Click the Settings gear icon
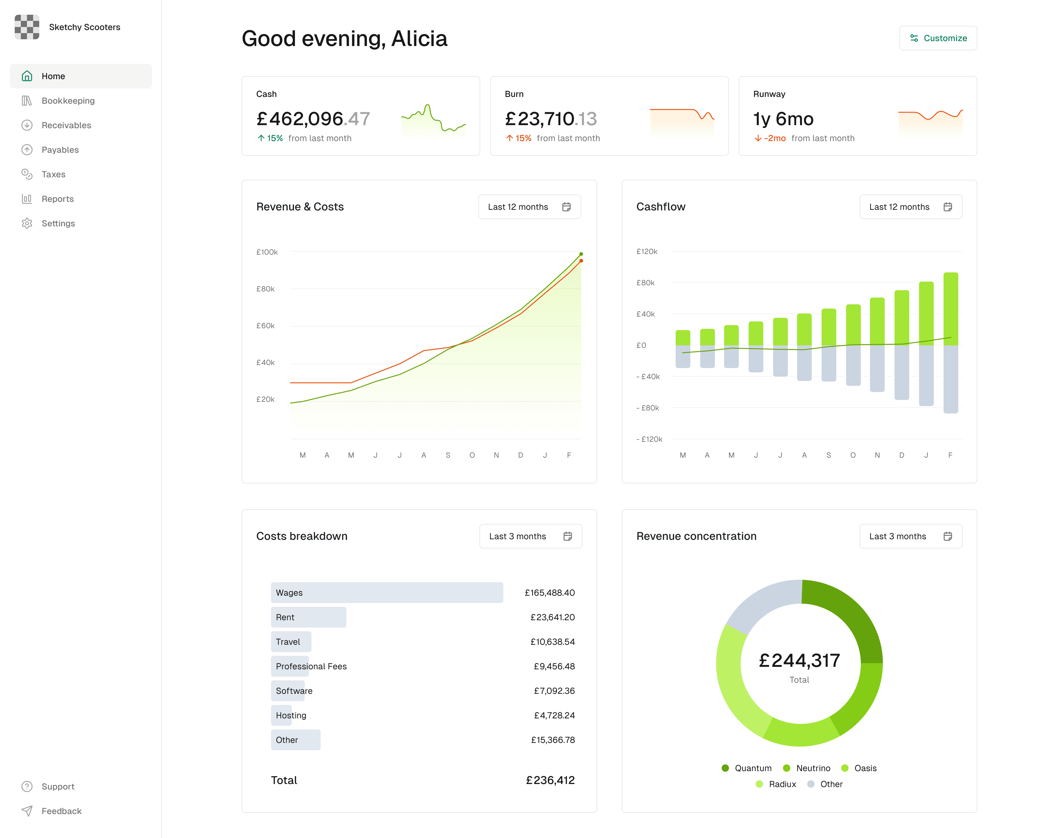Viewport: 1057px width, 838px height. click(x=27, y=223)
